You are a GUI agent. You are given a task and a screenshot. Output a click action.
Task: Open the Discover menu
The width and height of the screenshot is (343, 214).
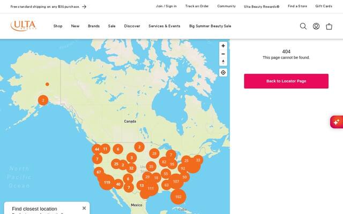(x=132, y=26)
